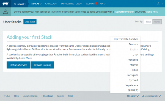Open the Default environment dropdown
Viewport: 165px width, 101px height.
[x=20, y=4]
